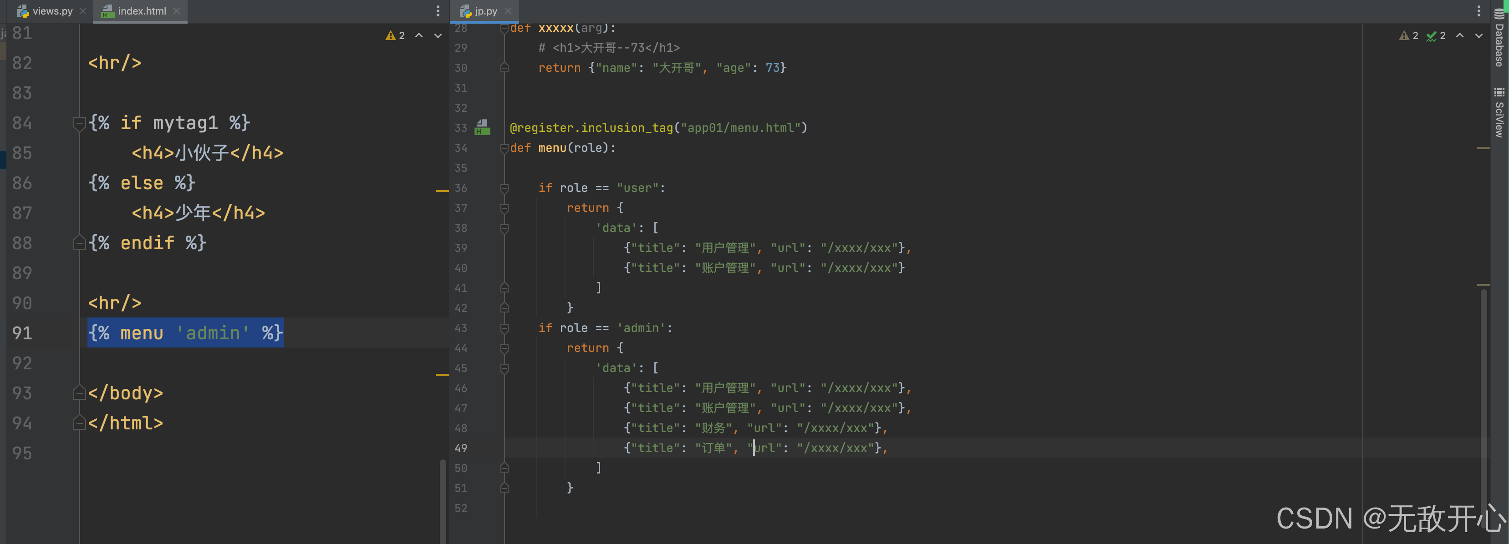Click the inclusion_tag decorator text
Viewport: 1509px width, 544px height.
[x=658, y=127]
